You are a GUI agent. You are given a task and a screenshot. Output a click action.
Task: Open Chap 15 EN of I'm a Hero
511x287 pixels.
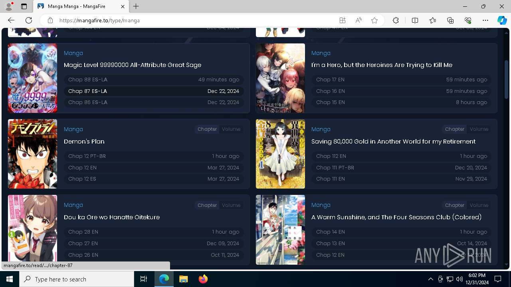pyautogui.click(x=402, y=102)
